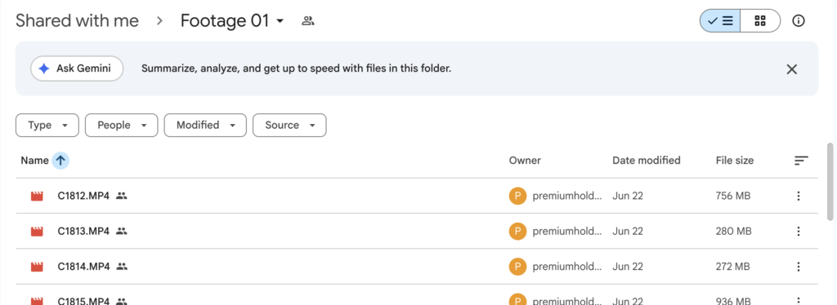
Task: Open the Source filter dropdown
Action: (x=289, y=125)
